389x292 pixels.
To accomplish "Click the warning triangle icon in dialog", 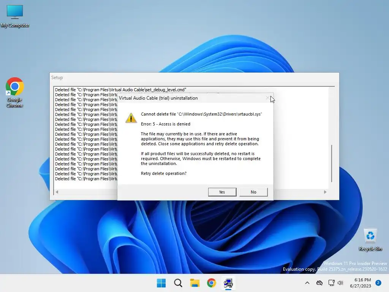I will [x=131, y=118].
